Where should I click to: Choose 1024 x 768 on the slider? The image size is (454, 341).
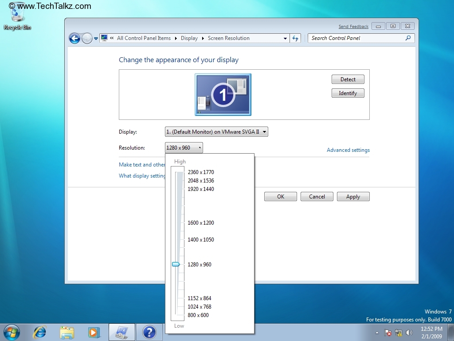coord(199,306)
